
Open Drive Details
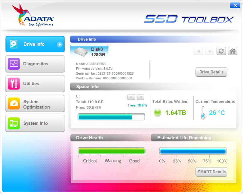point(211,72)
